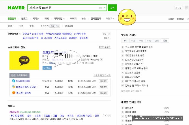Select the 종합 hot topic tab

click(165, 41)
